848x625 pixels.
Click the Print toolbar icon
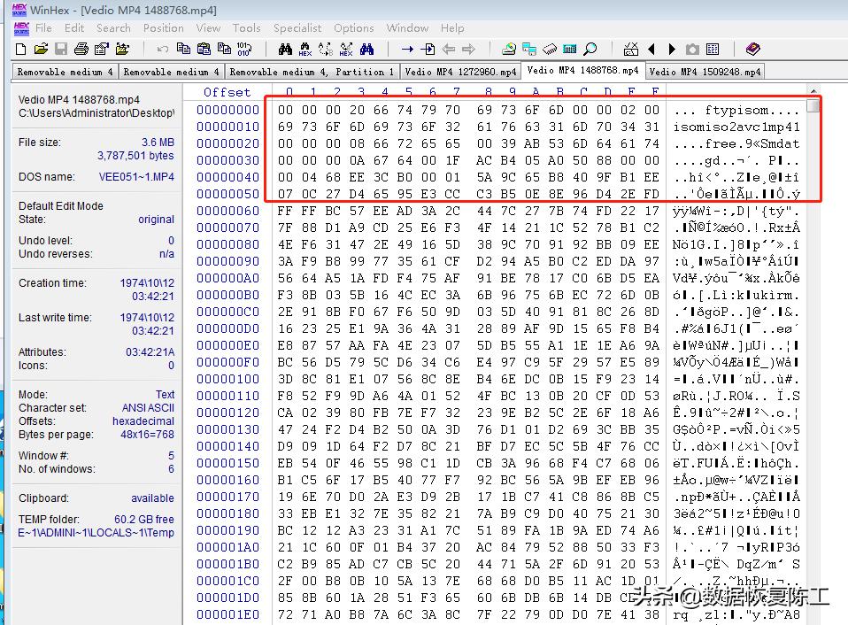(81, 50)
